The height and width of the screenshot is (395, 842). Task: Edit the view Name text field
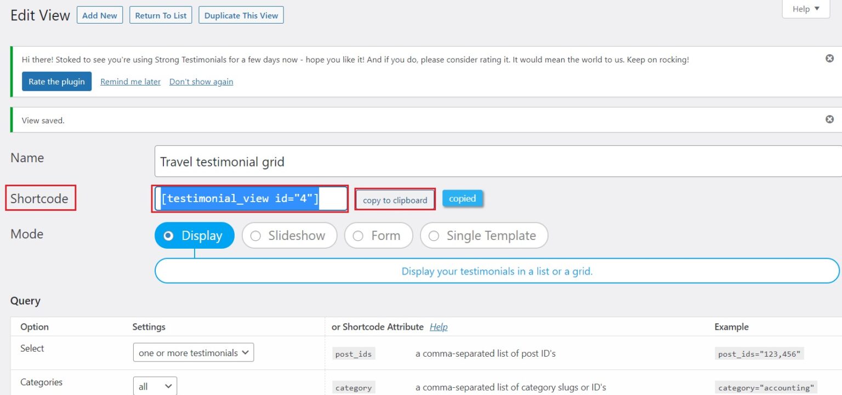click(498, 162)
